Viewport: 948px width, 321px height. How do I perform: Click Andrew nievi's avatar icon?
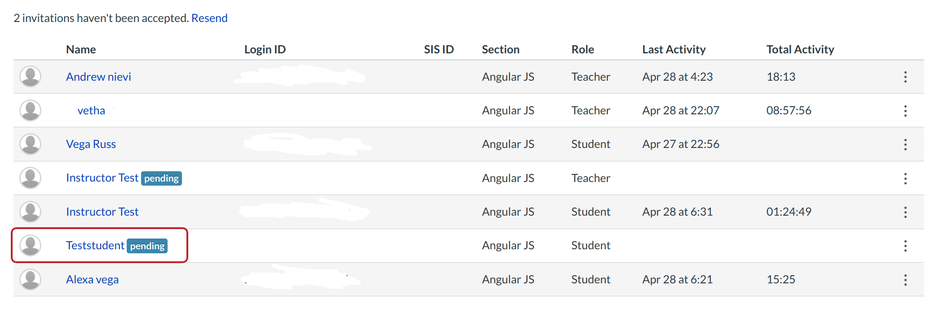tap(31, 77)
